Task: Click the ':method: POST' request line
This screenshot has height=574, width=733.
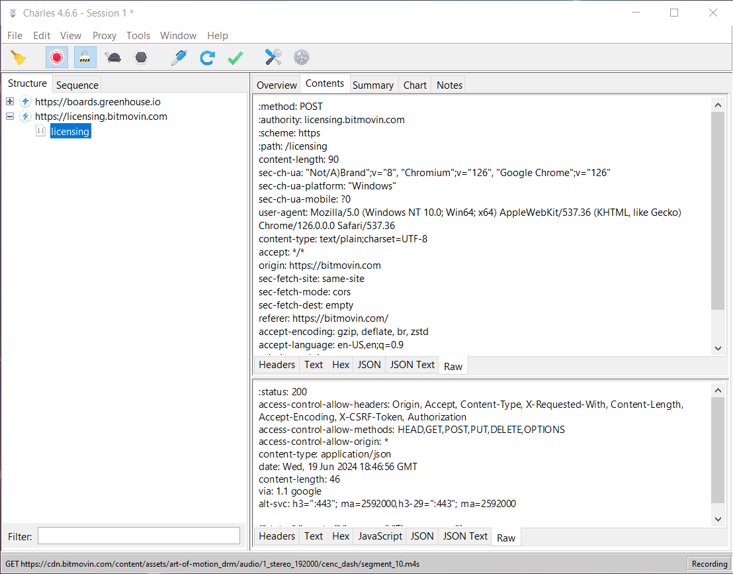Action: pyautogui.click(x=290, y=107)
